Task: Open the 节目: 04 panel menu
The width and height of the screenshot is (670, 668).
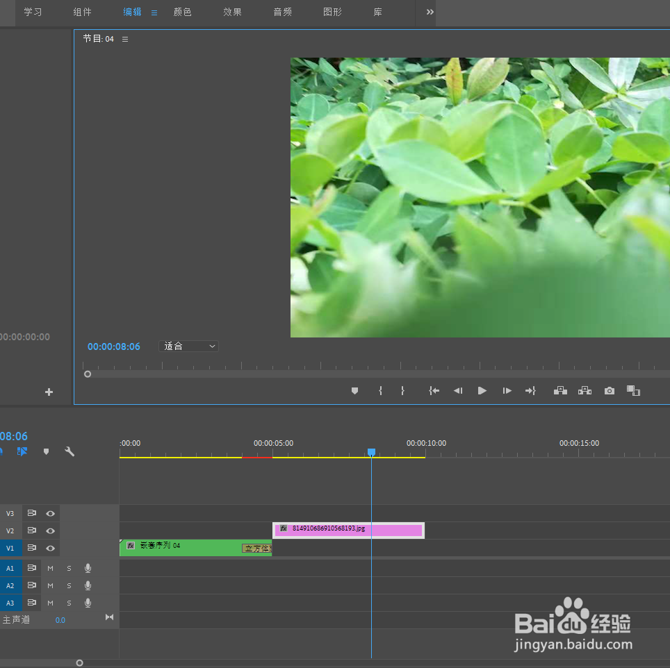Action: (x=125, y=39)
